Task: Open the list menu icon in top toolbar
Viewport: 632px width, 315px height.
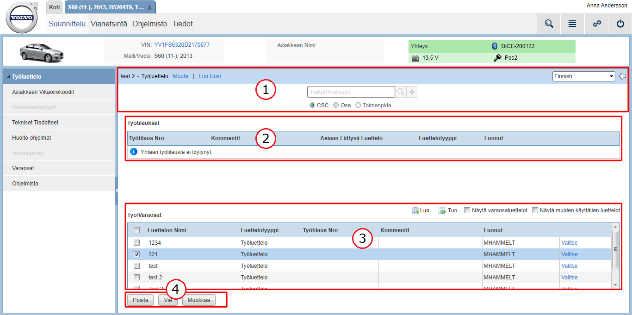Action: tap(572, 24)
